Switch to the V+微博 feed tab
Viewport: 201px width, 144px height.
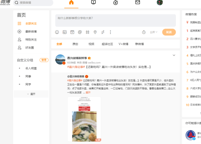tap(124, 44)
